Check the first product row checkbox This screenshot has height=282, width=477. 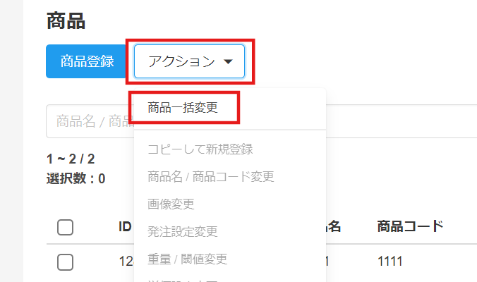65,262
